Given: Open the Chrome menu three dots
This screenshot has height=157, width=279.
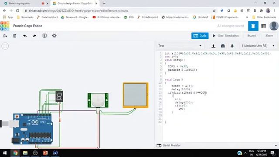Looking at the screenshot, I should (x=275, y=10).
